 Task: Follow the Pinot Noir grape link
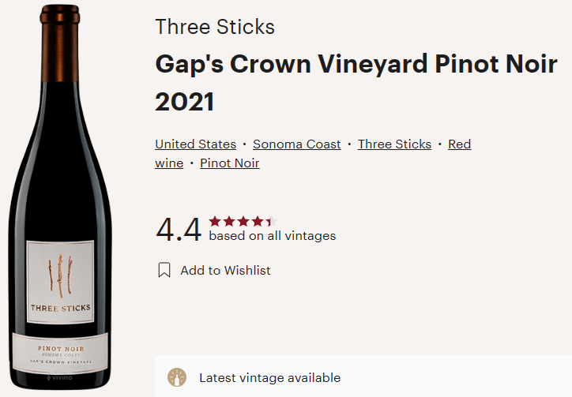[229, 163]
